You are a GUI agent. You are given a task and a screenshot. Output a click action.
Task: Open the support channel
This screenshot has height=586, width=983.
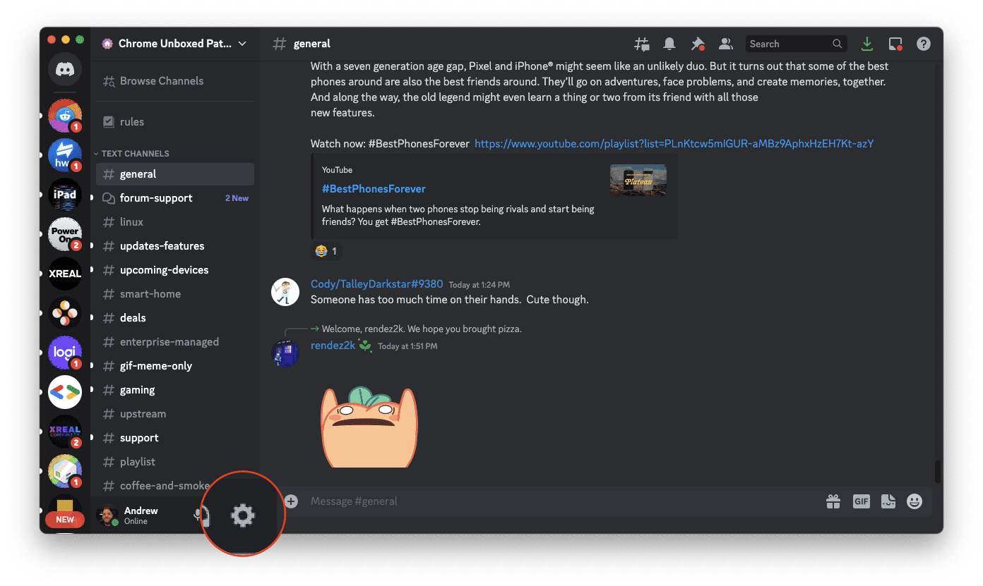coord(174,438)
